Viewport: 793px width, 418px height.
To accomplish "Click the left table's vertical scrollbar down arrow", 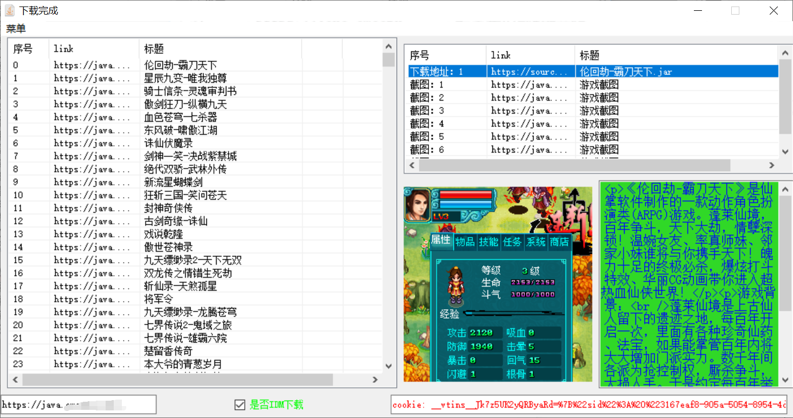I will 388,367.
